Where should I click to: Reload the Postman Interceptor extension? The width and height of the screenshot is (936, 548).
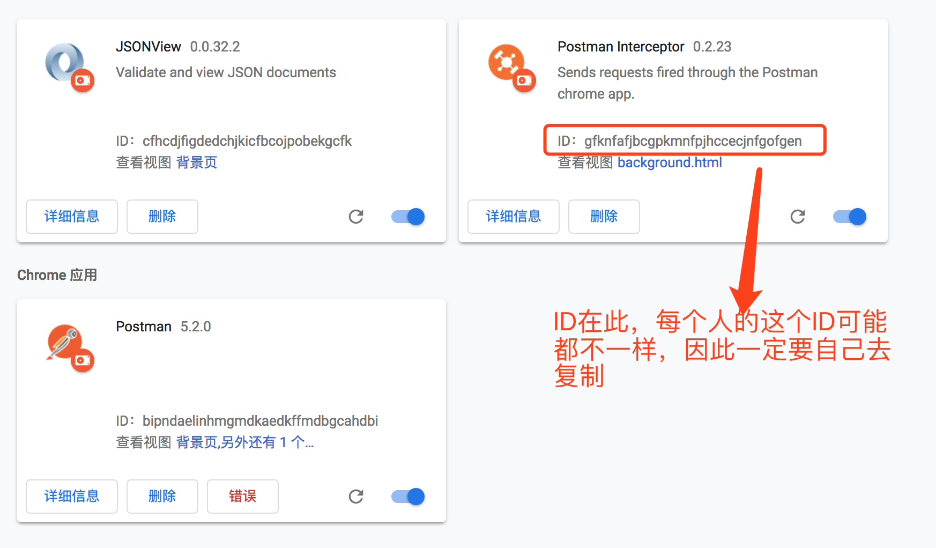pyautogui.click(x=798, y=217)
